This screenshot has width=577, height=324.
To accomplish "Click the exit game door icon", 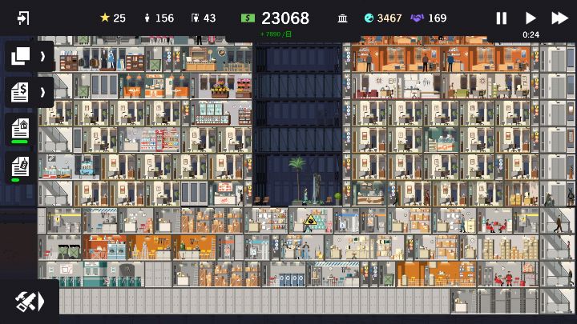I will point(23,18).
